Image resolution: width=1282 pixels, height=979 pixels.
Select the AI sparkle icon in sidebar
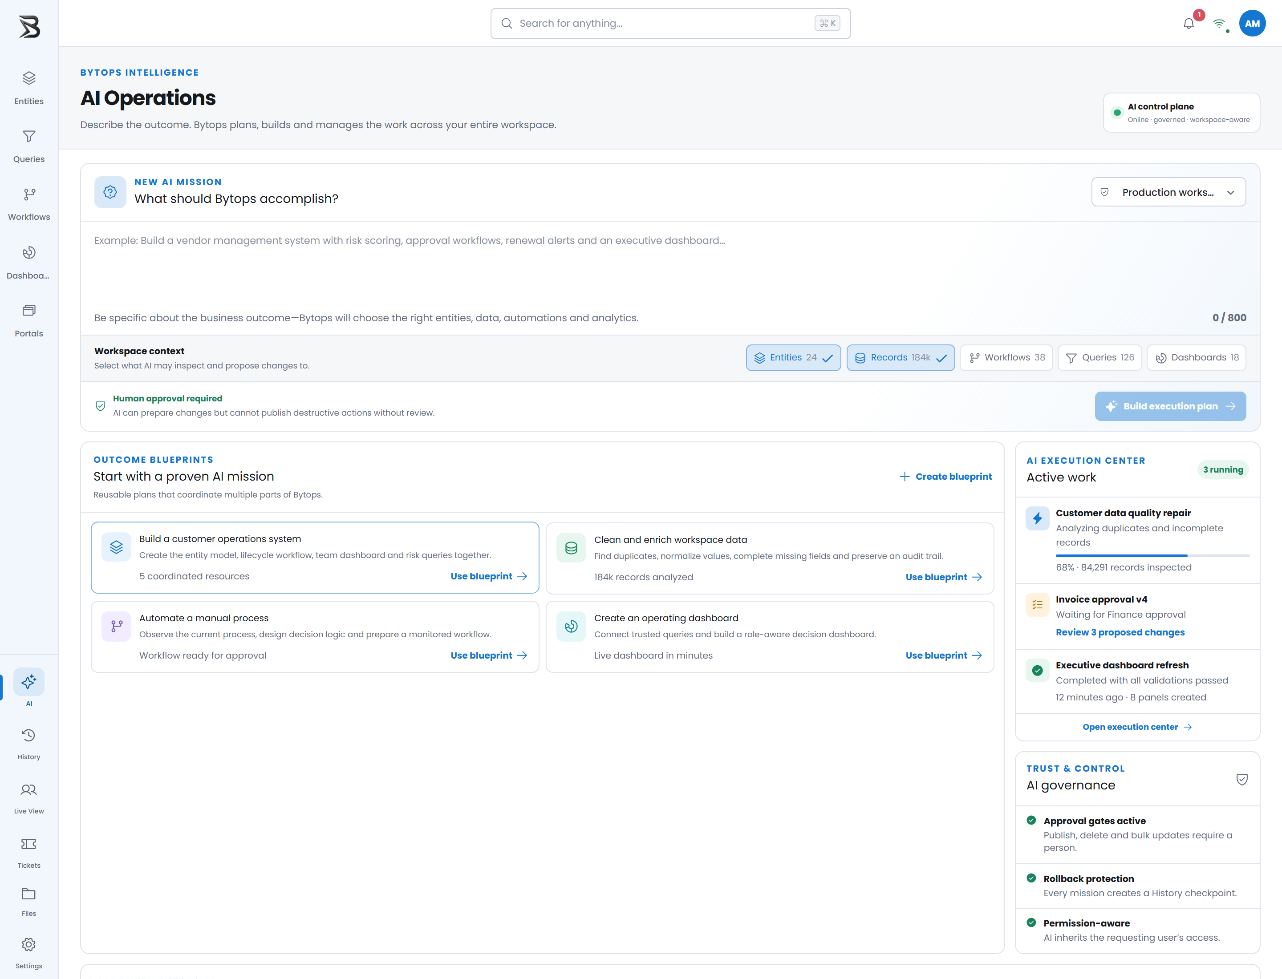[28, 682]
